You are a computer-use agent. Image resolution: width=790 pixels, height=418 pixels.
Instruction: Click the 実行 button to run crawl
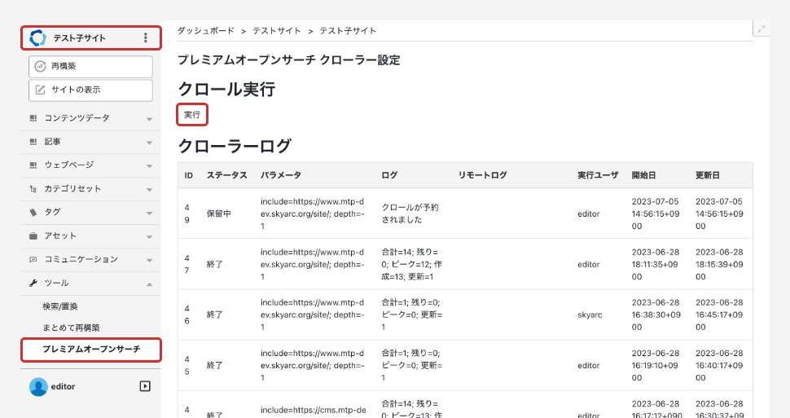[192, 115]
